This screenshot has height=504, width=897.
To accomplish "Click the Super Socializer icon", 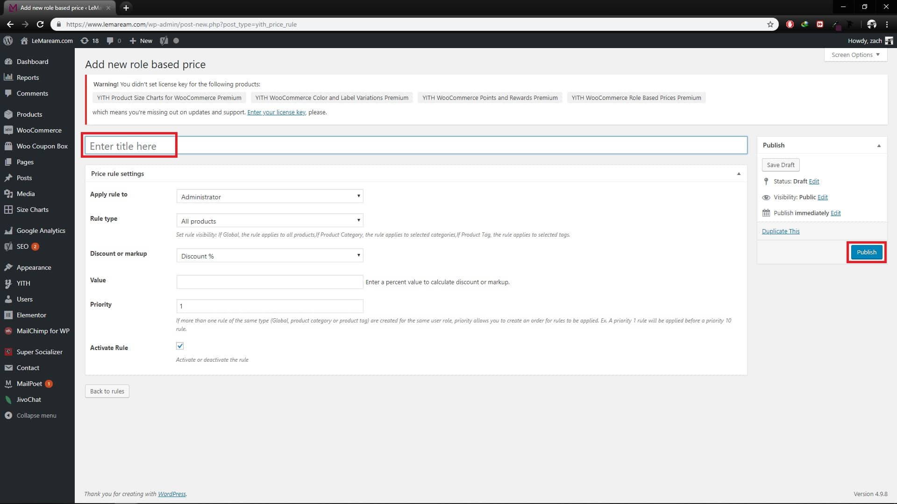I will coord(8,352).
